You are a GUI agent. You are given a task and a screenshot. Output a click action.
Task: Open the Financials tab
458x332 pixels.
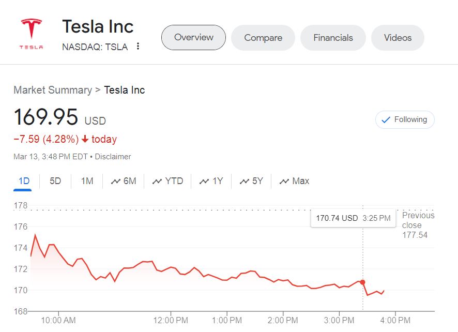tap(333, 38)
